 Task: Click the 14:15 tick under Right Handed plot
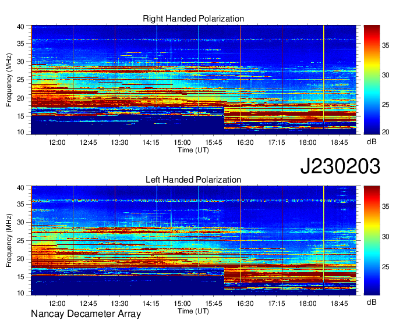151,142
